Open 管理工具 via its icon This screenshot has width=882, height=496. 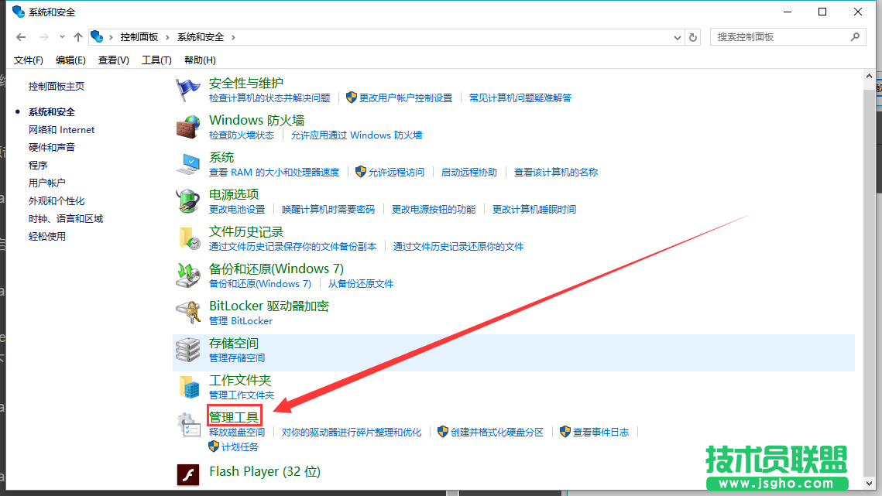pos(188,423)
